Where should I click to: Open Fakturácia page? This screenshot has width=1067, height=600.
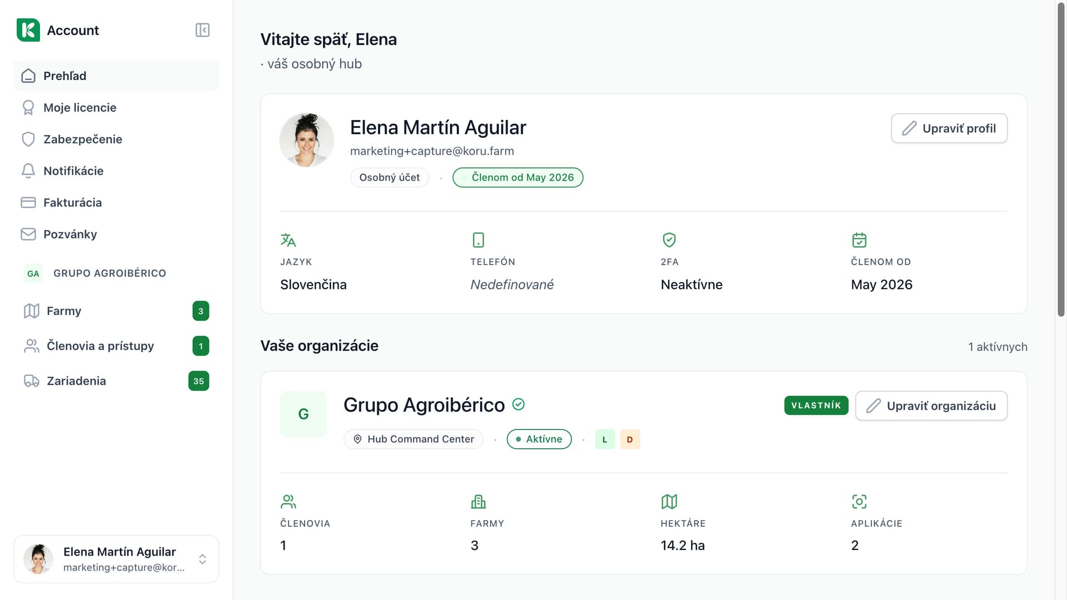click(116, 202)
